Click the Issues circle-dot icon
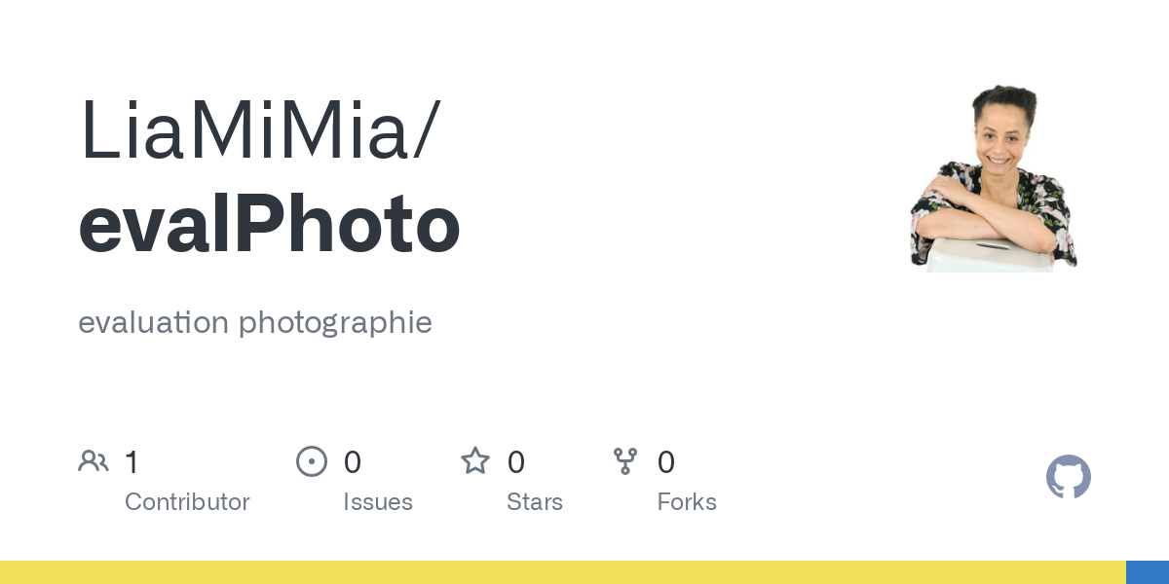 point(312,460)
